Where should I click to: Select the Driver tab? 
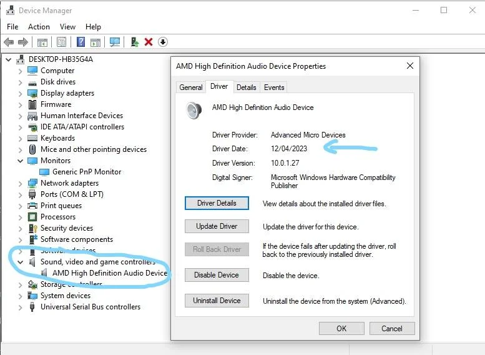(x=219, y=86)
